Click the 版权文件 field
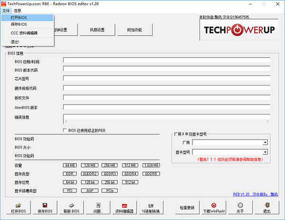 click(167, 98)
